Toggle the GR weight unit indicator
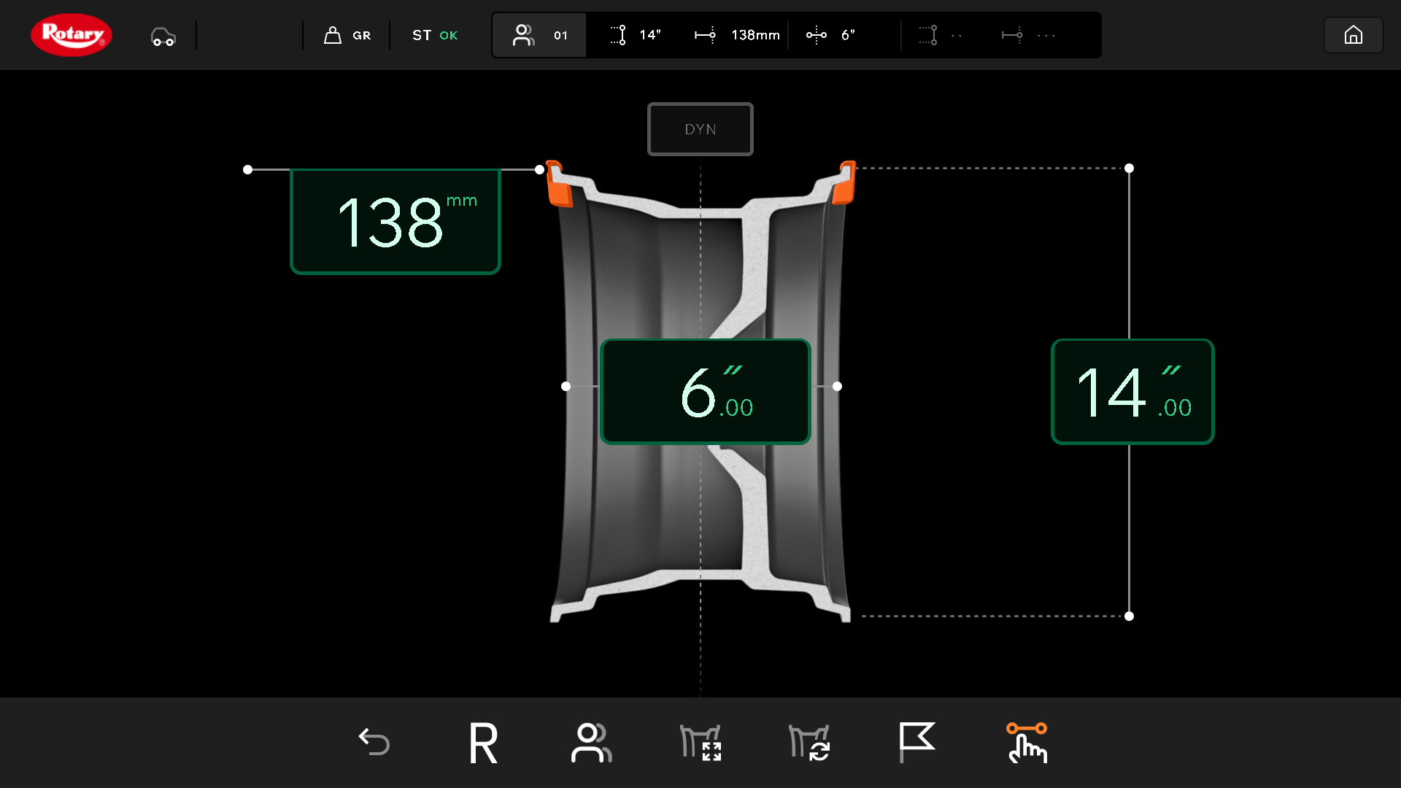Viewport: 1401px width, 788px height. (x=347, y=35)
